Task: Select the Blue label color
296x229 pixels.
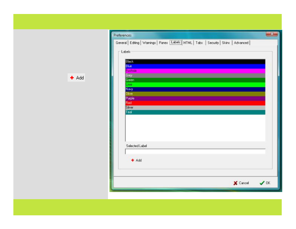Action: click(195, 66)
